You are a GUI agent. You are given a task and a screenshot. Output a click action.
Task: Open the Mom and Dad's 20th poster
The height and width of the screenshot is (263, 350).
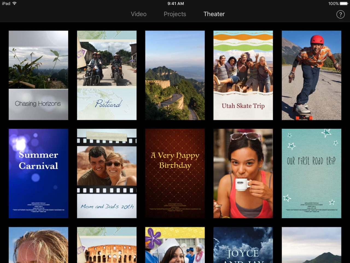point(107,173)
